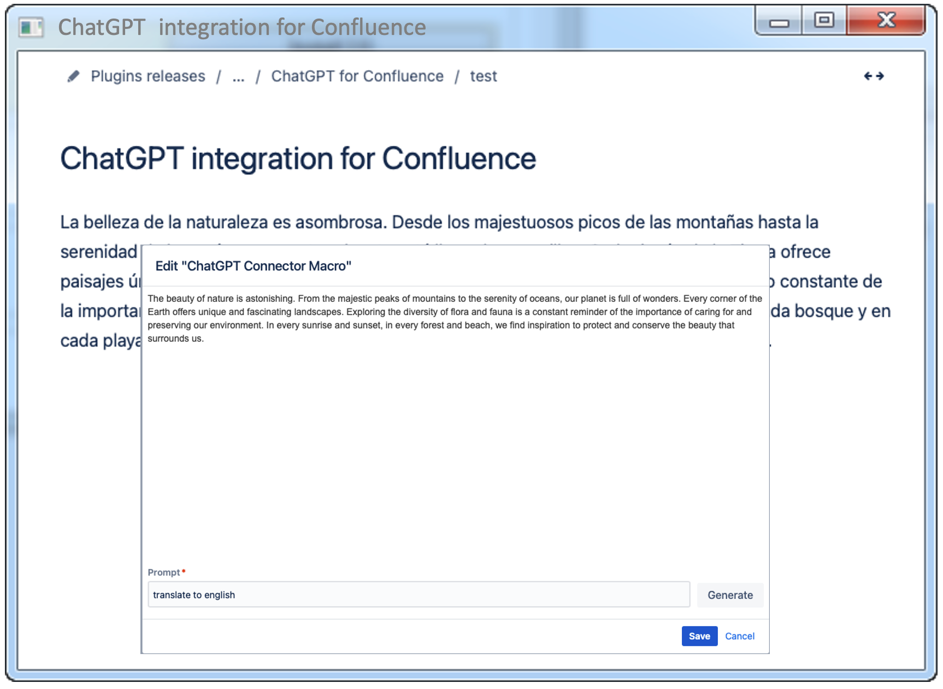Screen dimensions: 943x689
Task: Click the Generate button
Action: 730,595
